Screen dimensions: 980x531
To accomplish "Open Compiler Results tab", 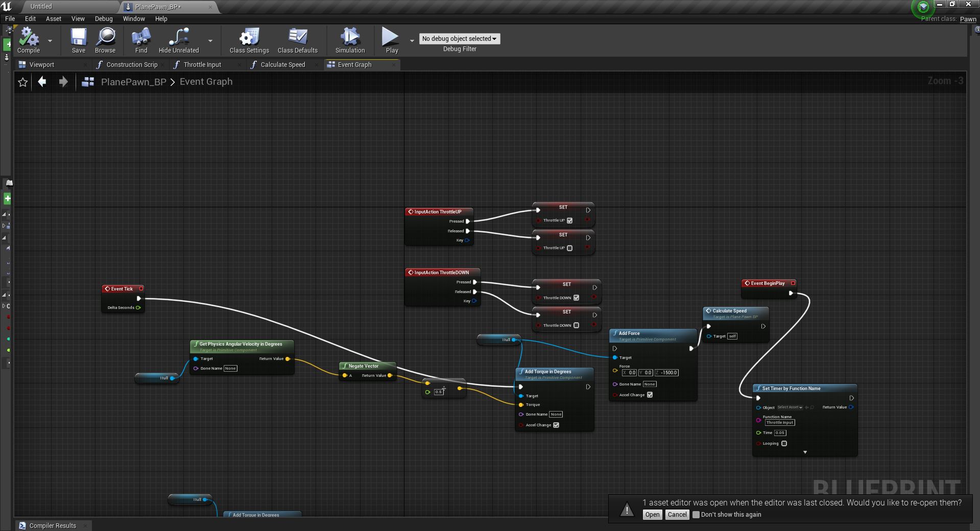I will pos(53,525).
